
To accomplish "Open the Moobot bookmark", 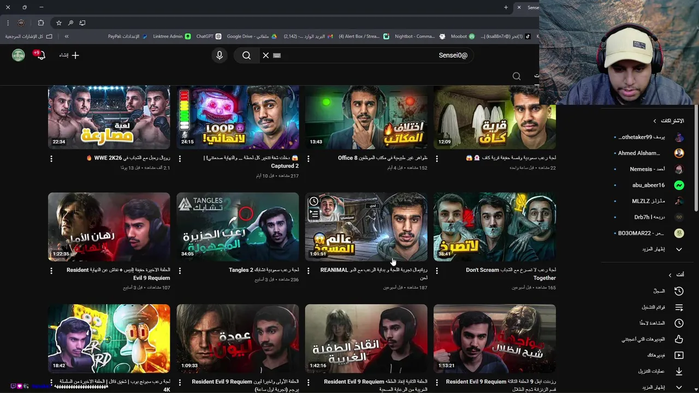I will 463,37.
